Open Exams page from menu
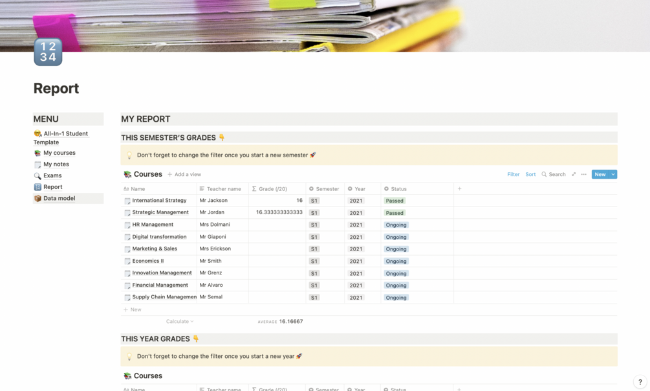 (x=52, y=175)
